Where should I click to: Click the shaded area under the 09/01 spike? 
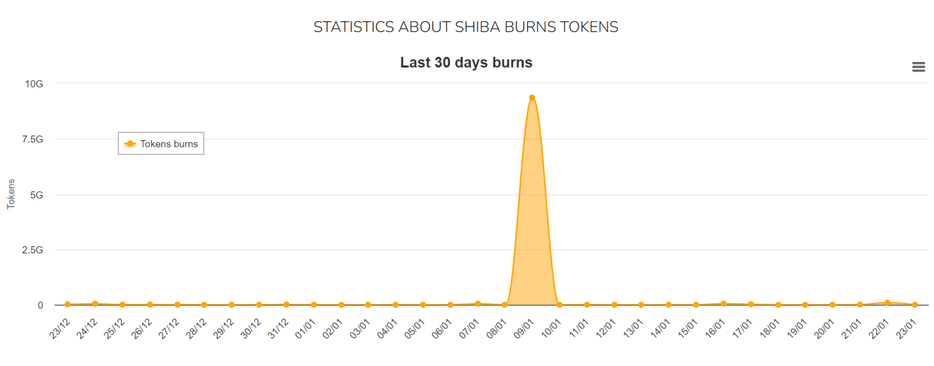point(532,231)
